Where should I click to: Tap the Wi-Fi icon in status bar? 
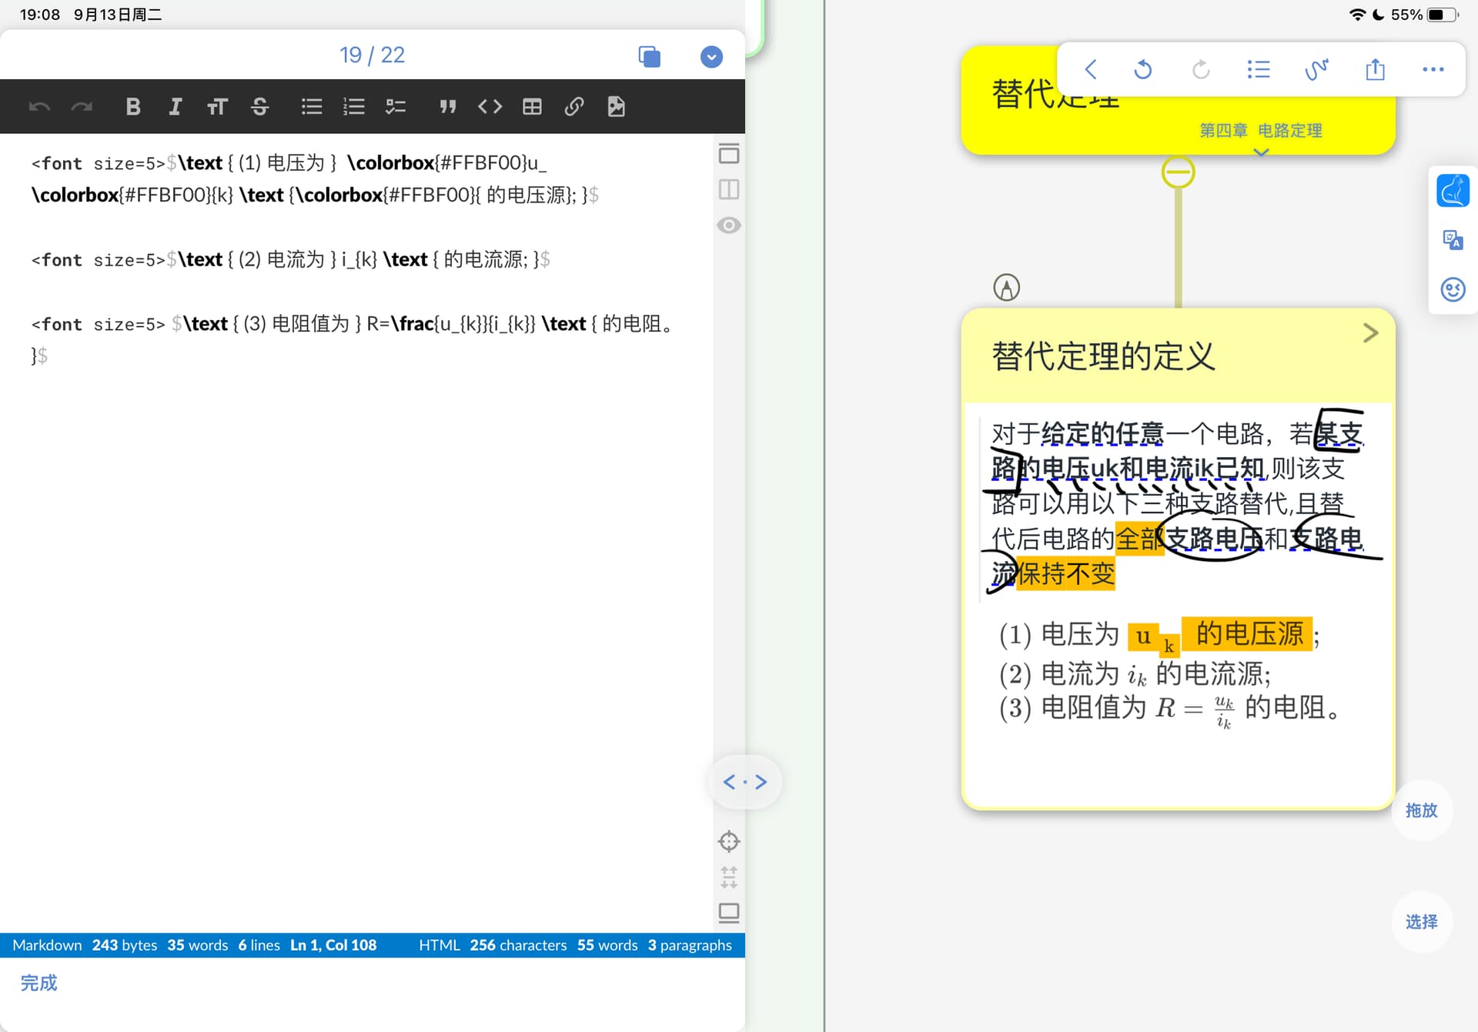click(x=1357, y=15)
